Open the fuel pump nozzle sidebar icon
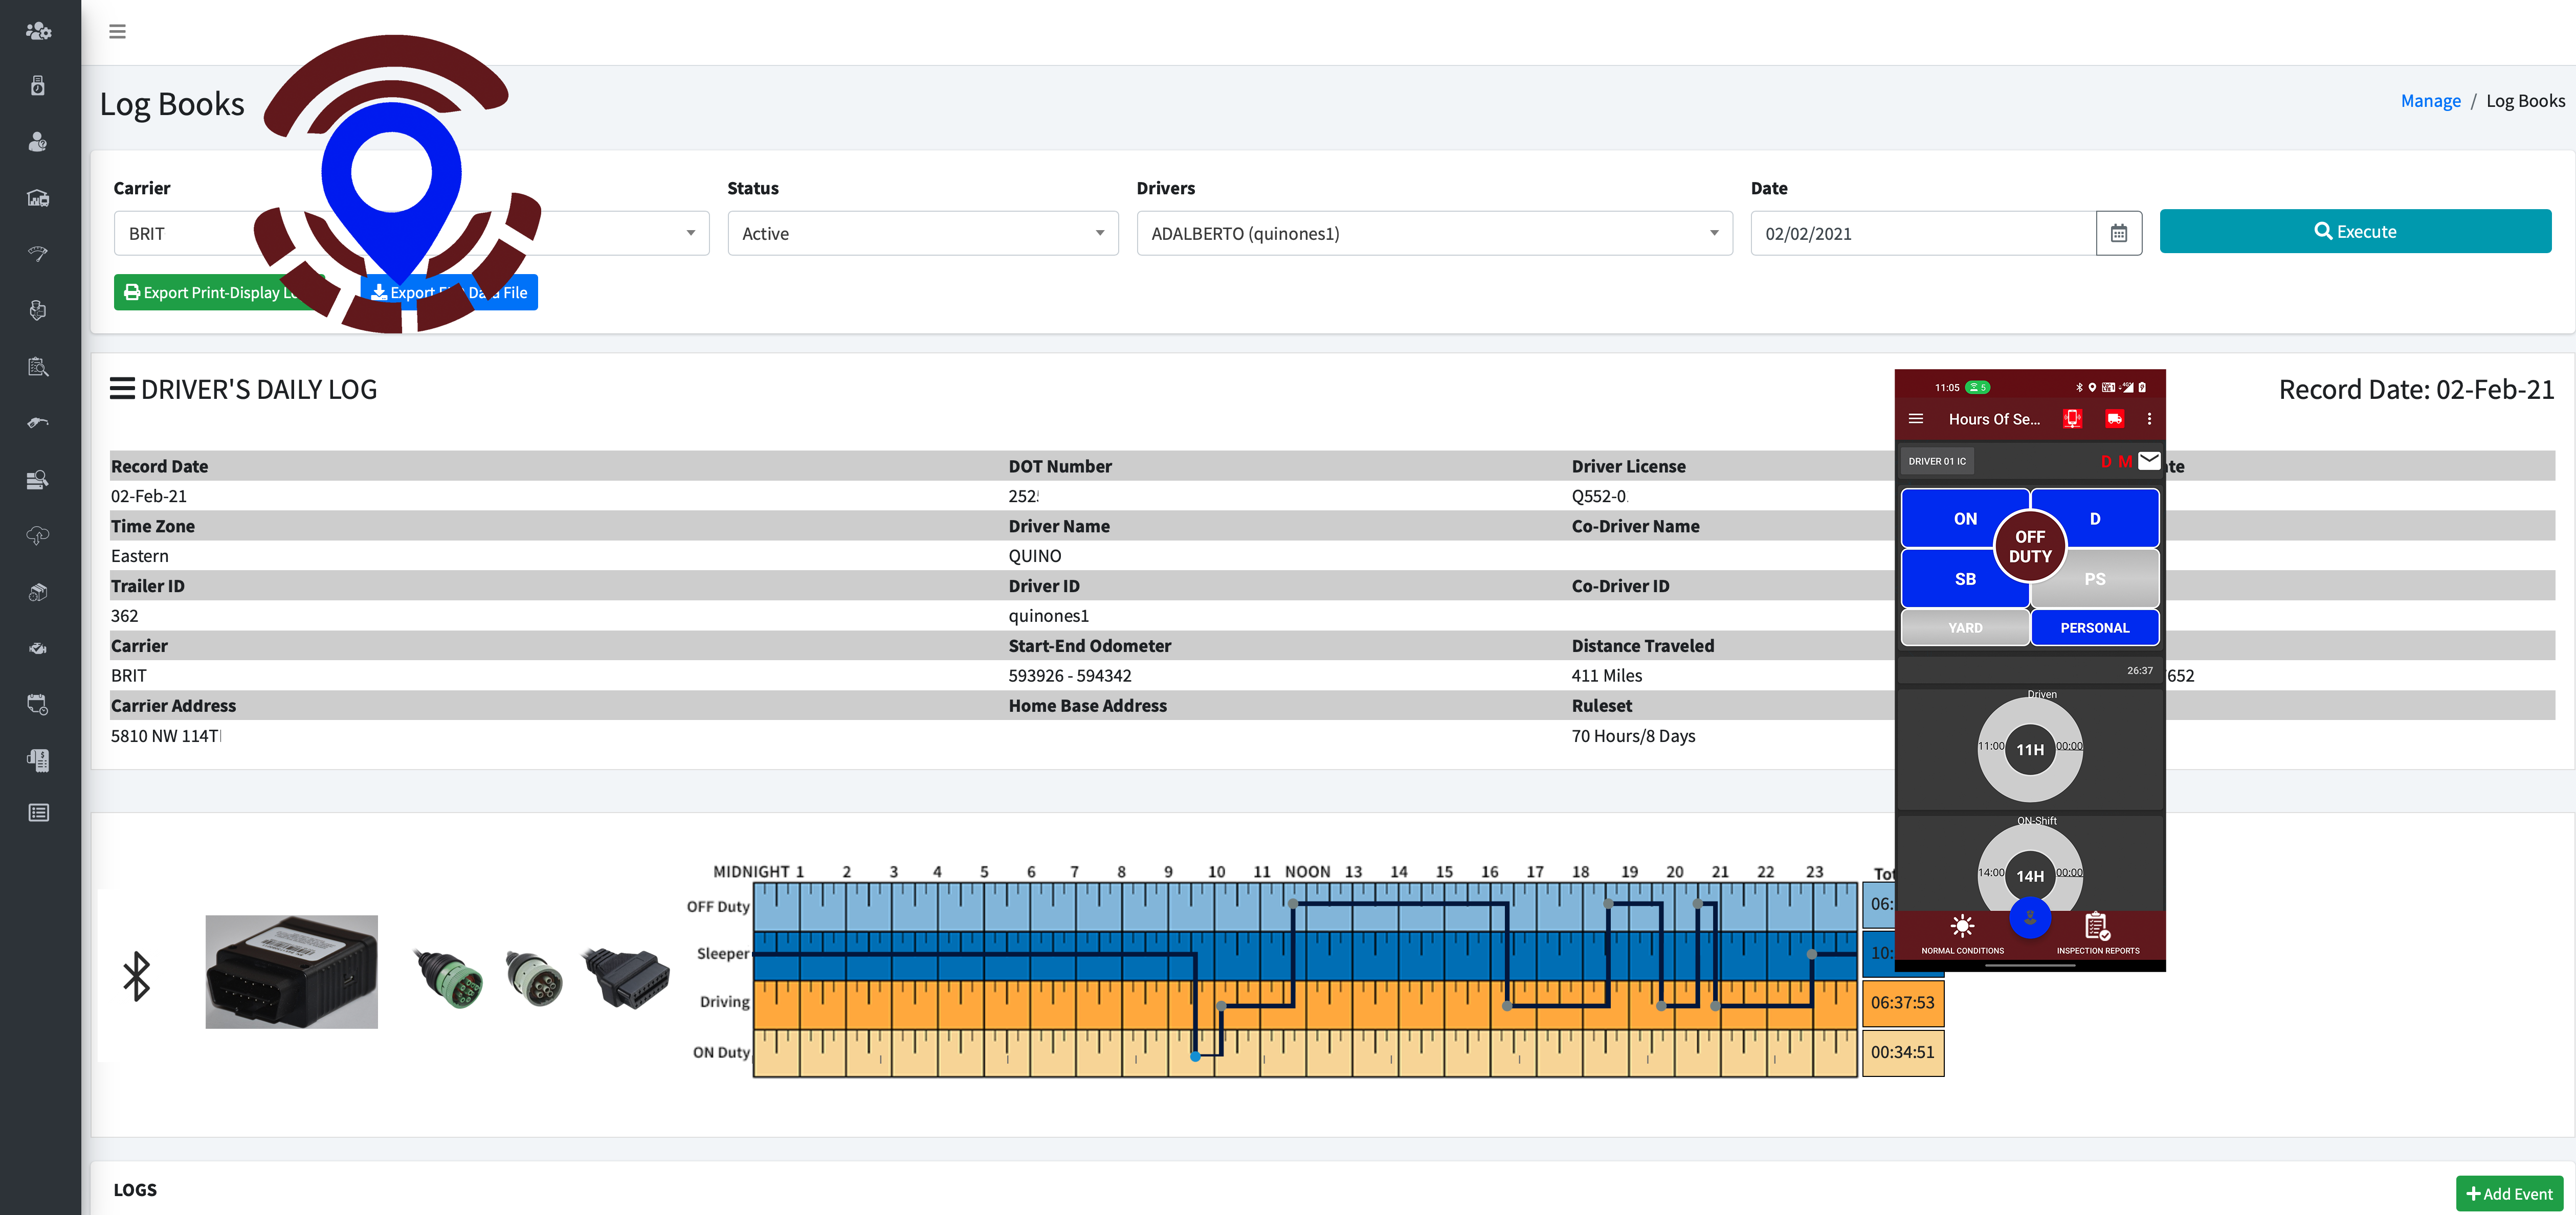 (38, 423)
